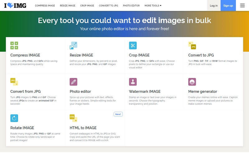Image resolution: width=249 pixels, height=156 pixels.
Task: Open RESIZE IMAGE in the top navigation
Action: [x=68, y=6]
